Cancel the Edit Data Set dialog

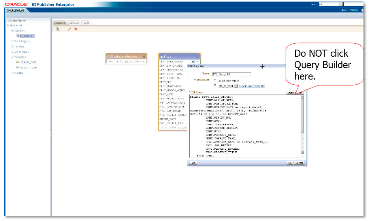pyautogui.click(x=299, y=163)
